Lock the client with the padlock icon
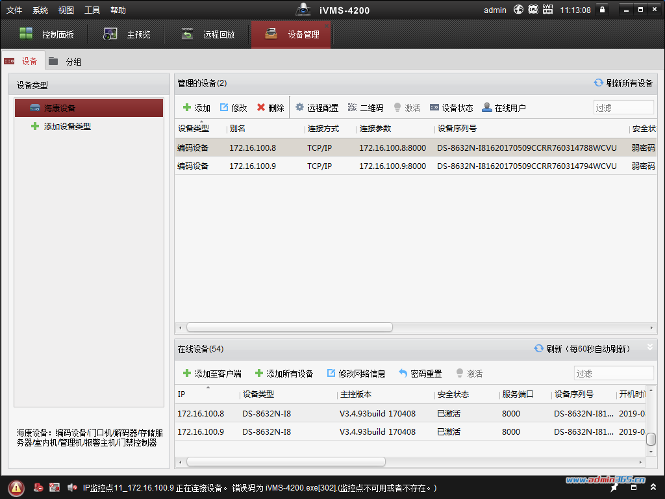This screenshot has width=665, height=499. 602,10
